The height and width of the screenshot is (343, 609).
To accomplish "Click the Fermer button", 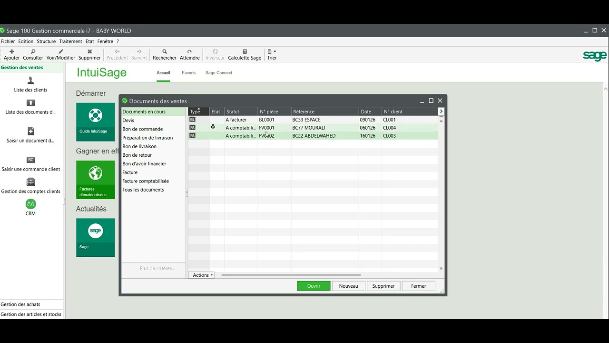I will [x=419, y=286].
